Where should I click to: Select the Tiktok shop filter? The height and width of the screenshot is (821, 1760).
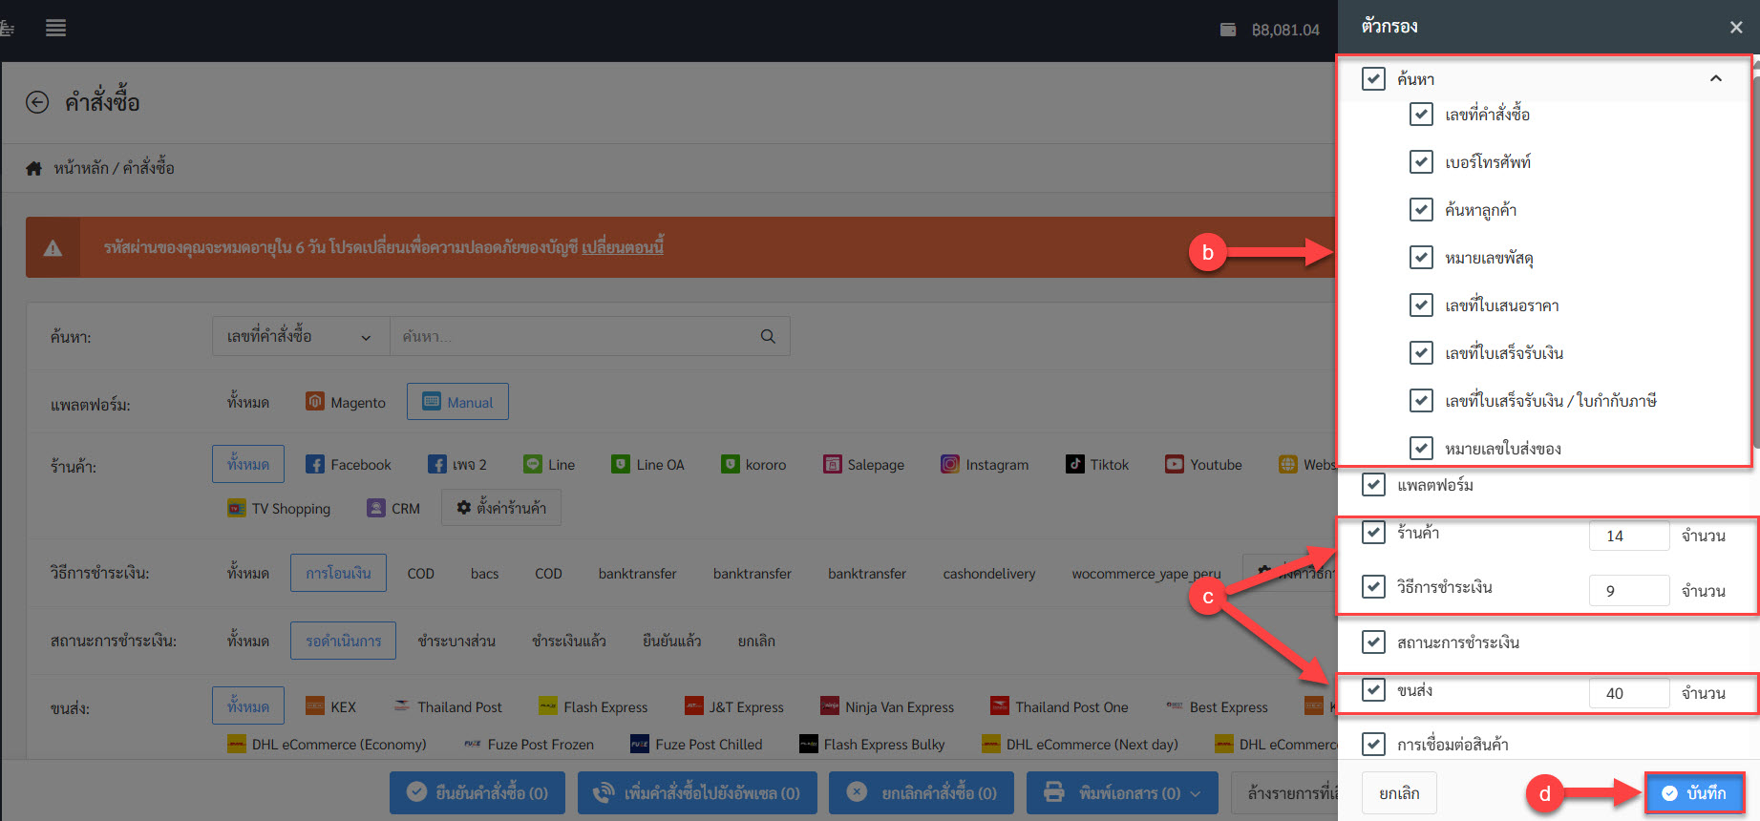1097,465
